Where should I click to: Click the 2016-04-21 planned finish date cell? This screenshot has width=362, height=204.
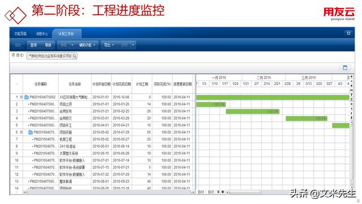tap(122, 125)
